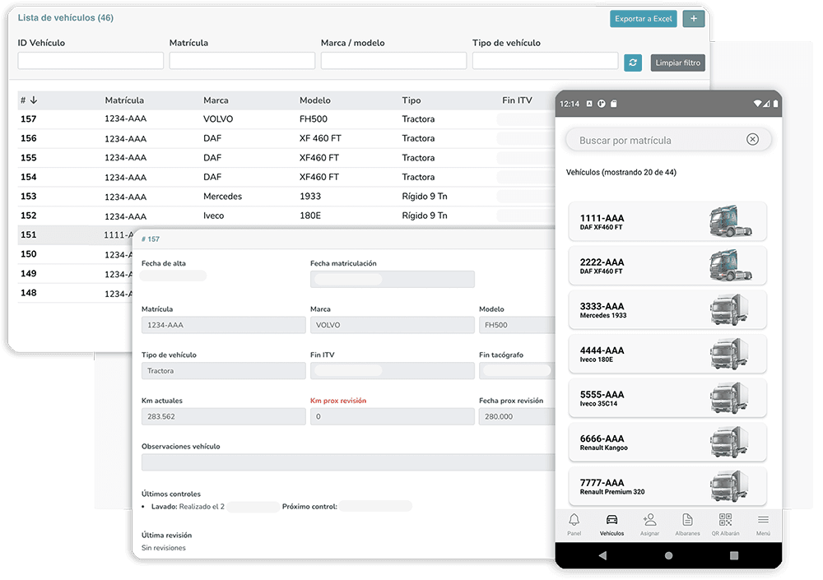Select table row with ID 148

pyautogui.click(x=76, y=293)
